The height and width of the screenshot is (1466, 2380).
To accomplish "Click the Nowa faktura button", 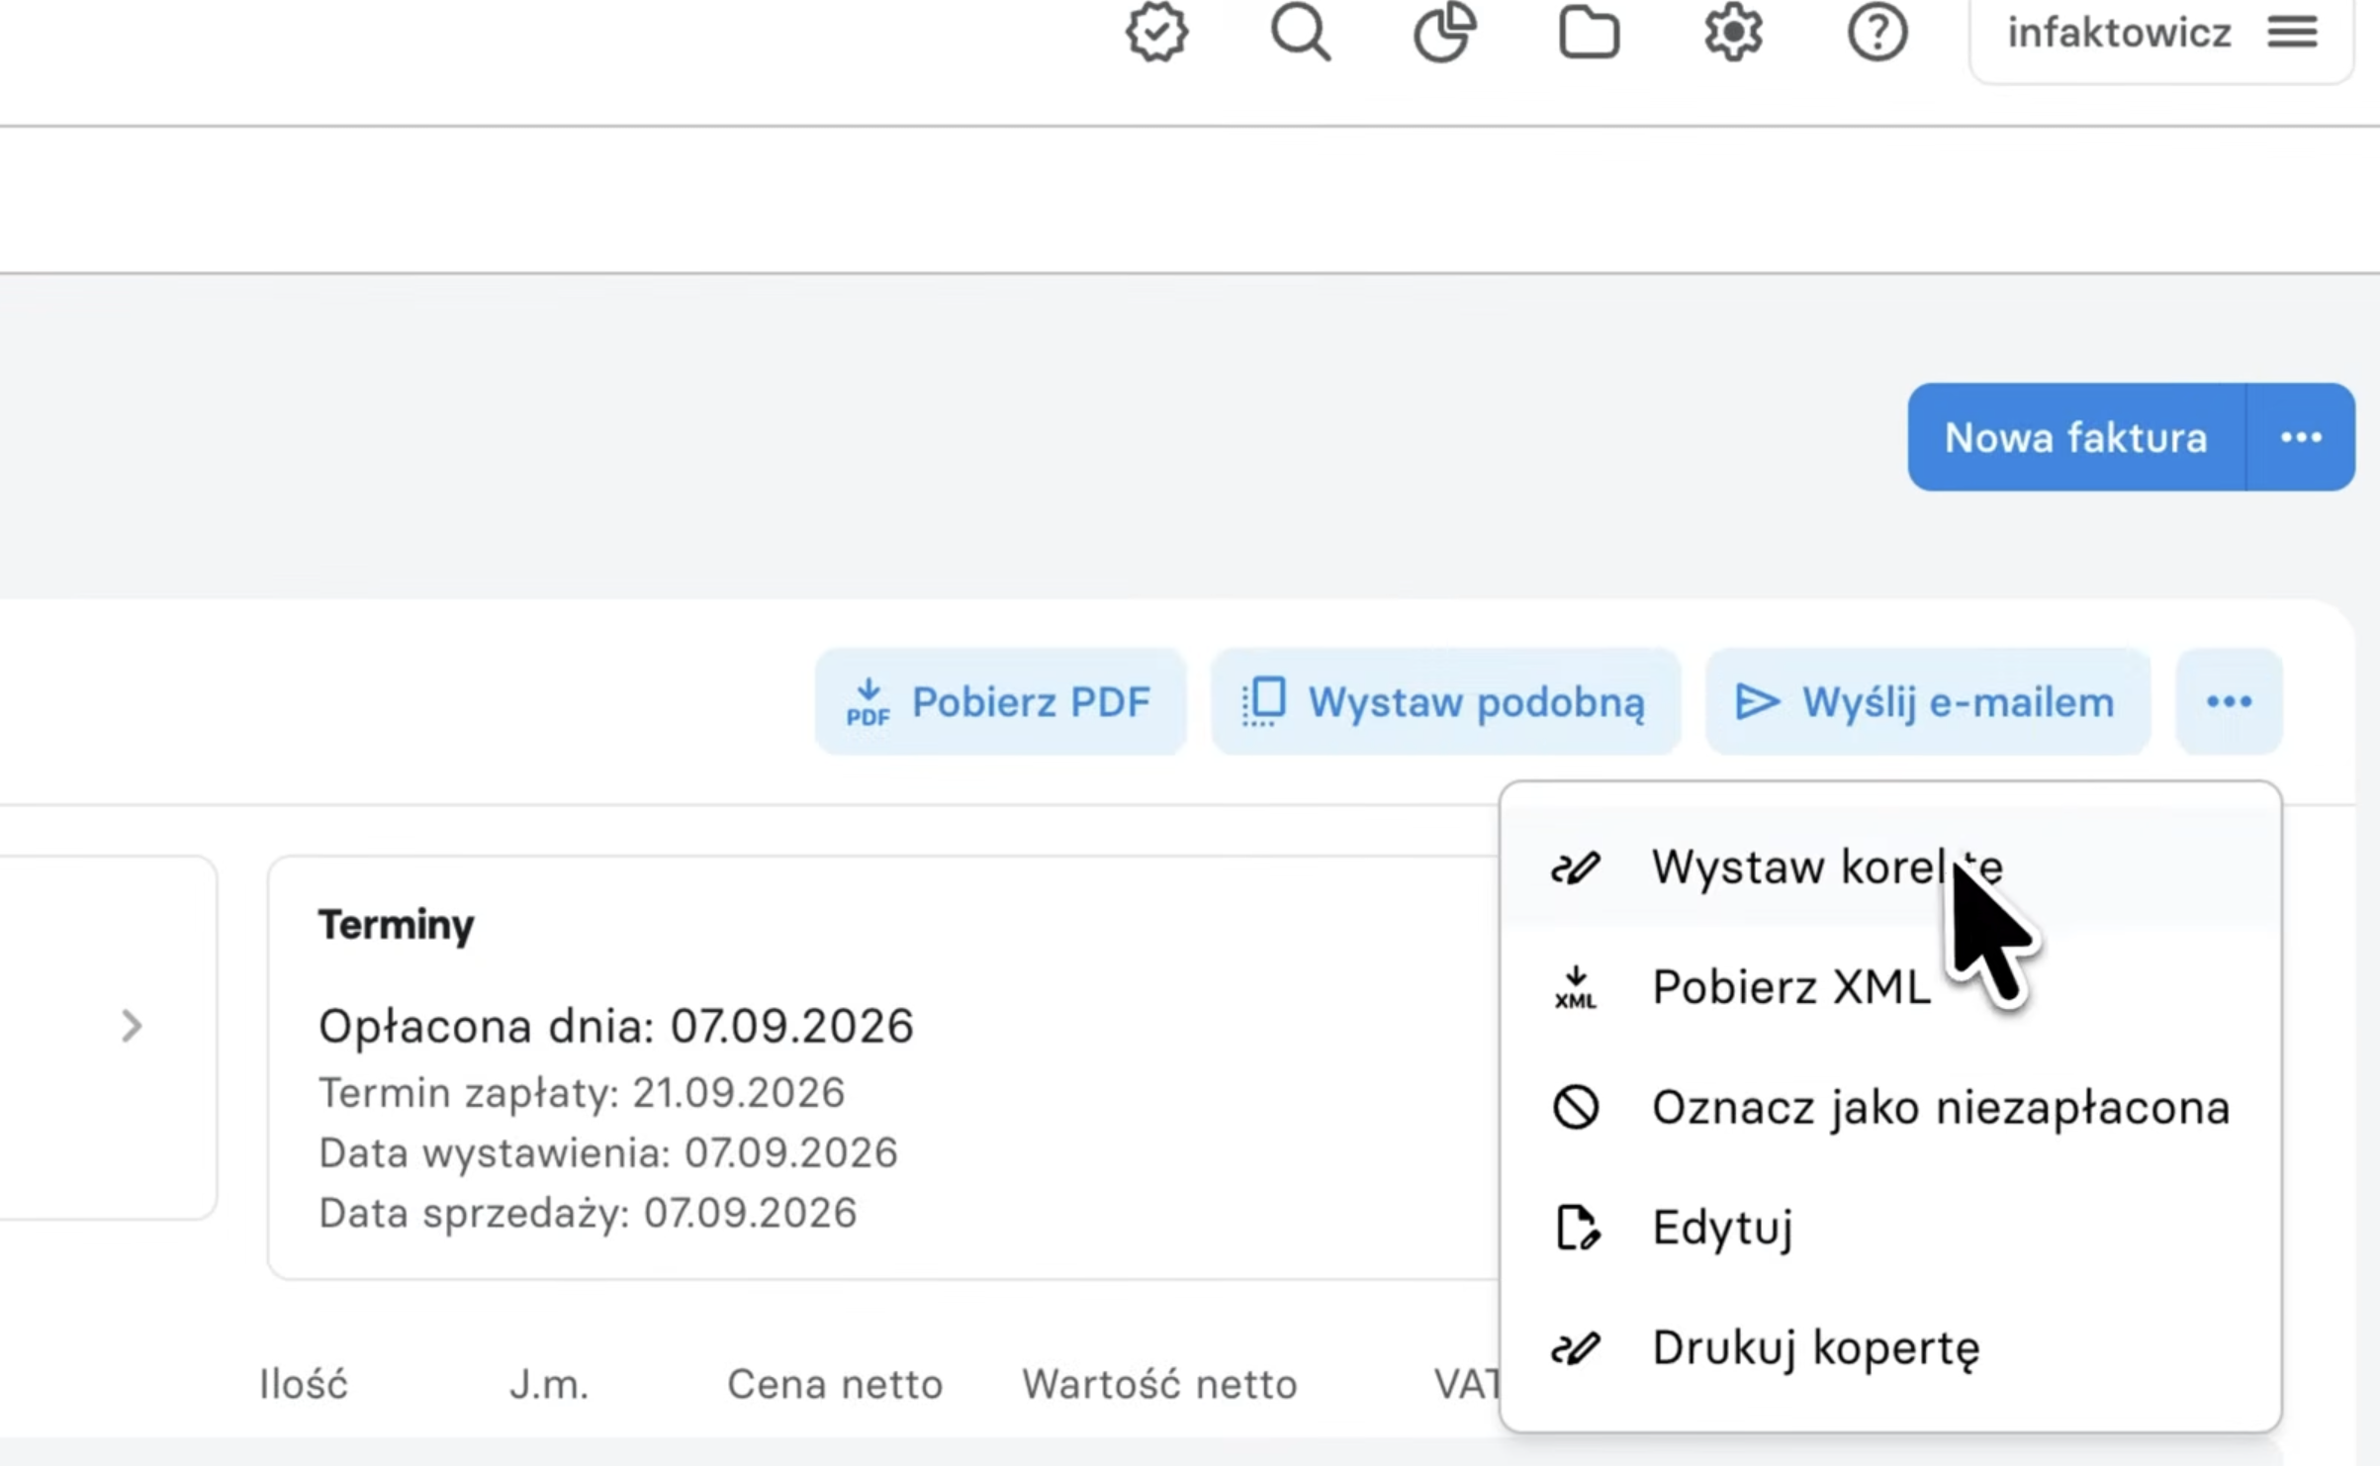I will coord(2076,437).
